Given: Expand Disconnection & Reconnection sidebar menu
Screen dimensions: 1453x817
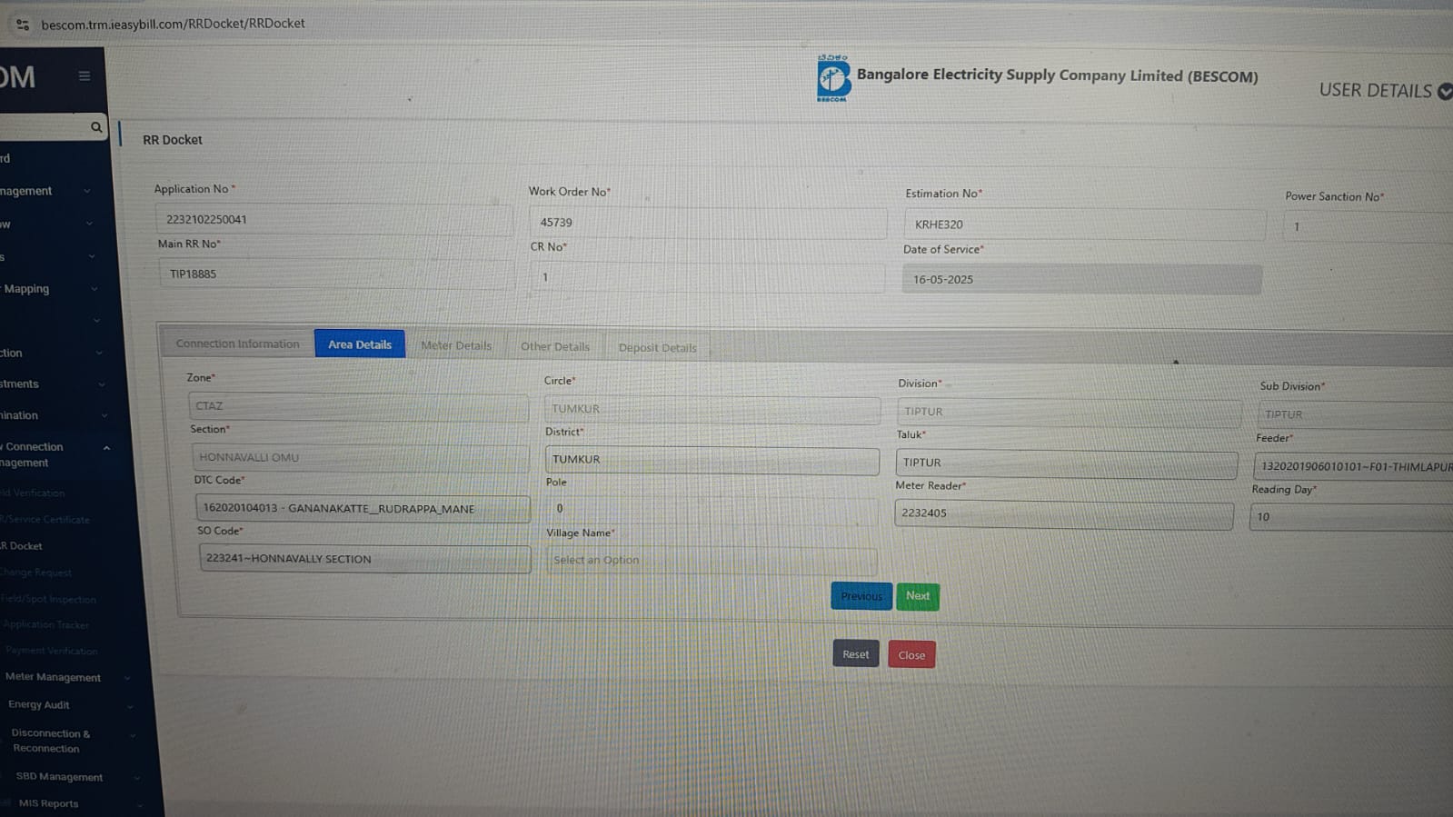Looking at the screenshot, I should (x=75, y=741).
